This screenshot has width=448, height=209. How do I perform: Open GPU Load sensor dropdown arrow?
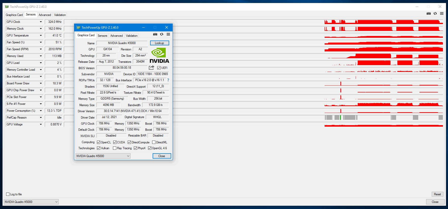coord(41,63)
